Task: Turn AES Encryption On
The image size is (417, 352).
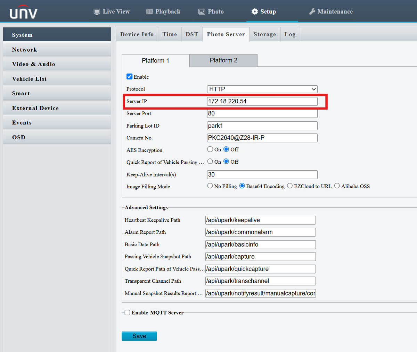Action: [210, 149]
